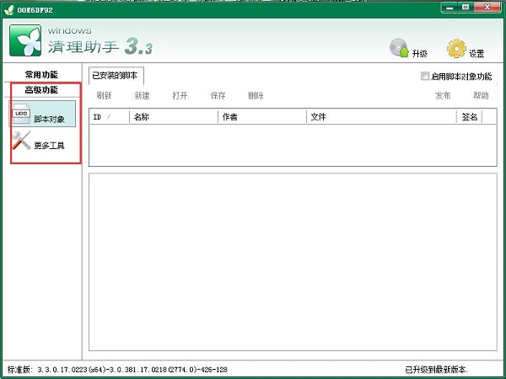Sort the list by ID column header
This screenshot has height=379, width=506.
tap(110, 117)
